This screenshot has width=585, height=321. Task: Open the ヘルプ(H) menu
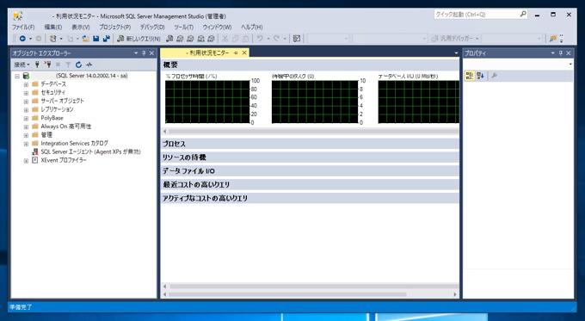251,28
